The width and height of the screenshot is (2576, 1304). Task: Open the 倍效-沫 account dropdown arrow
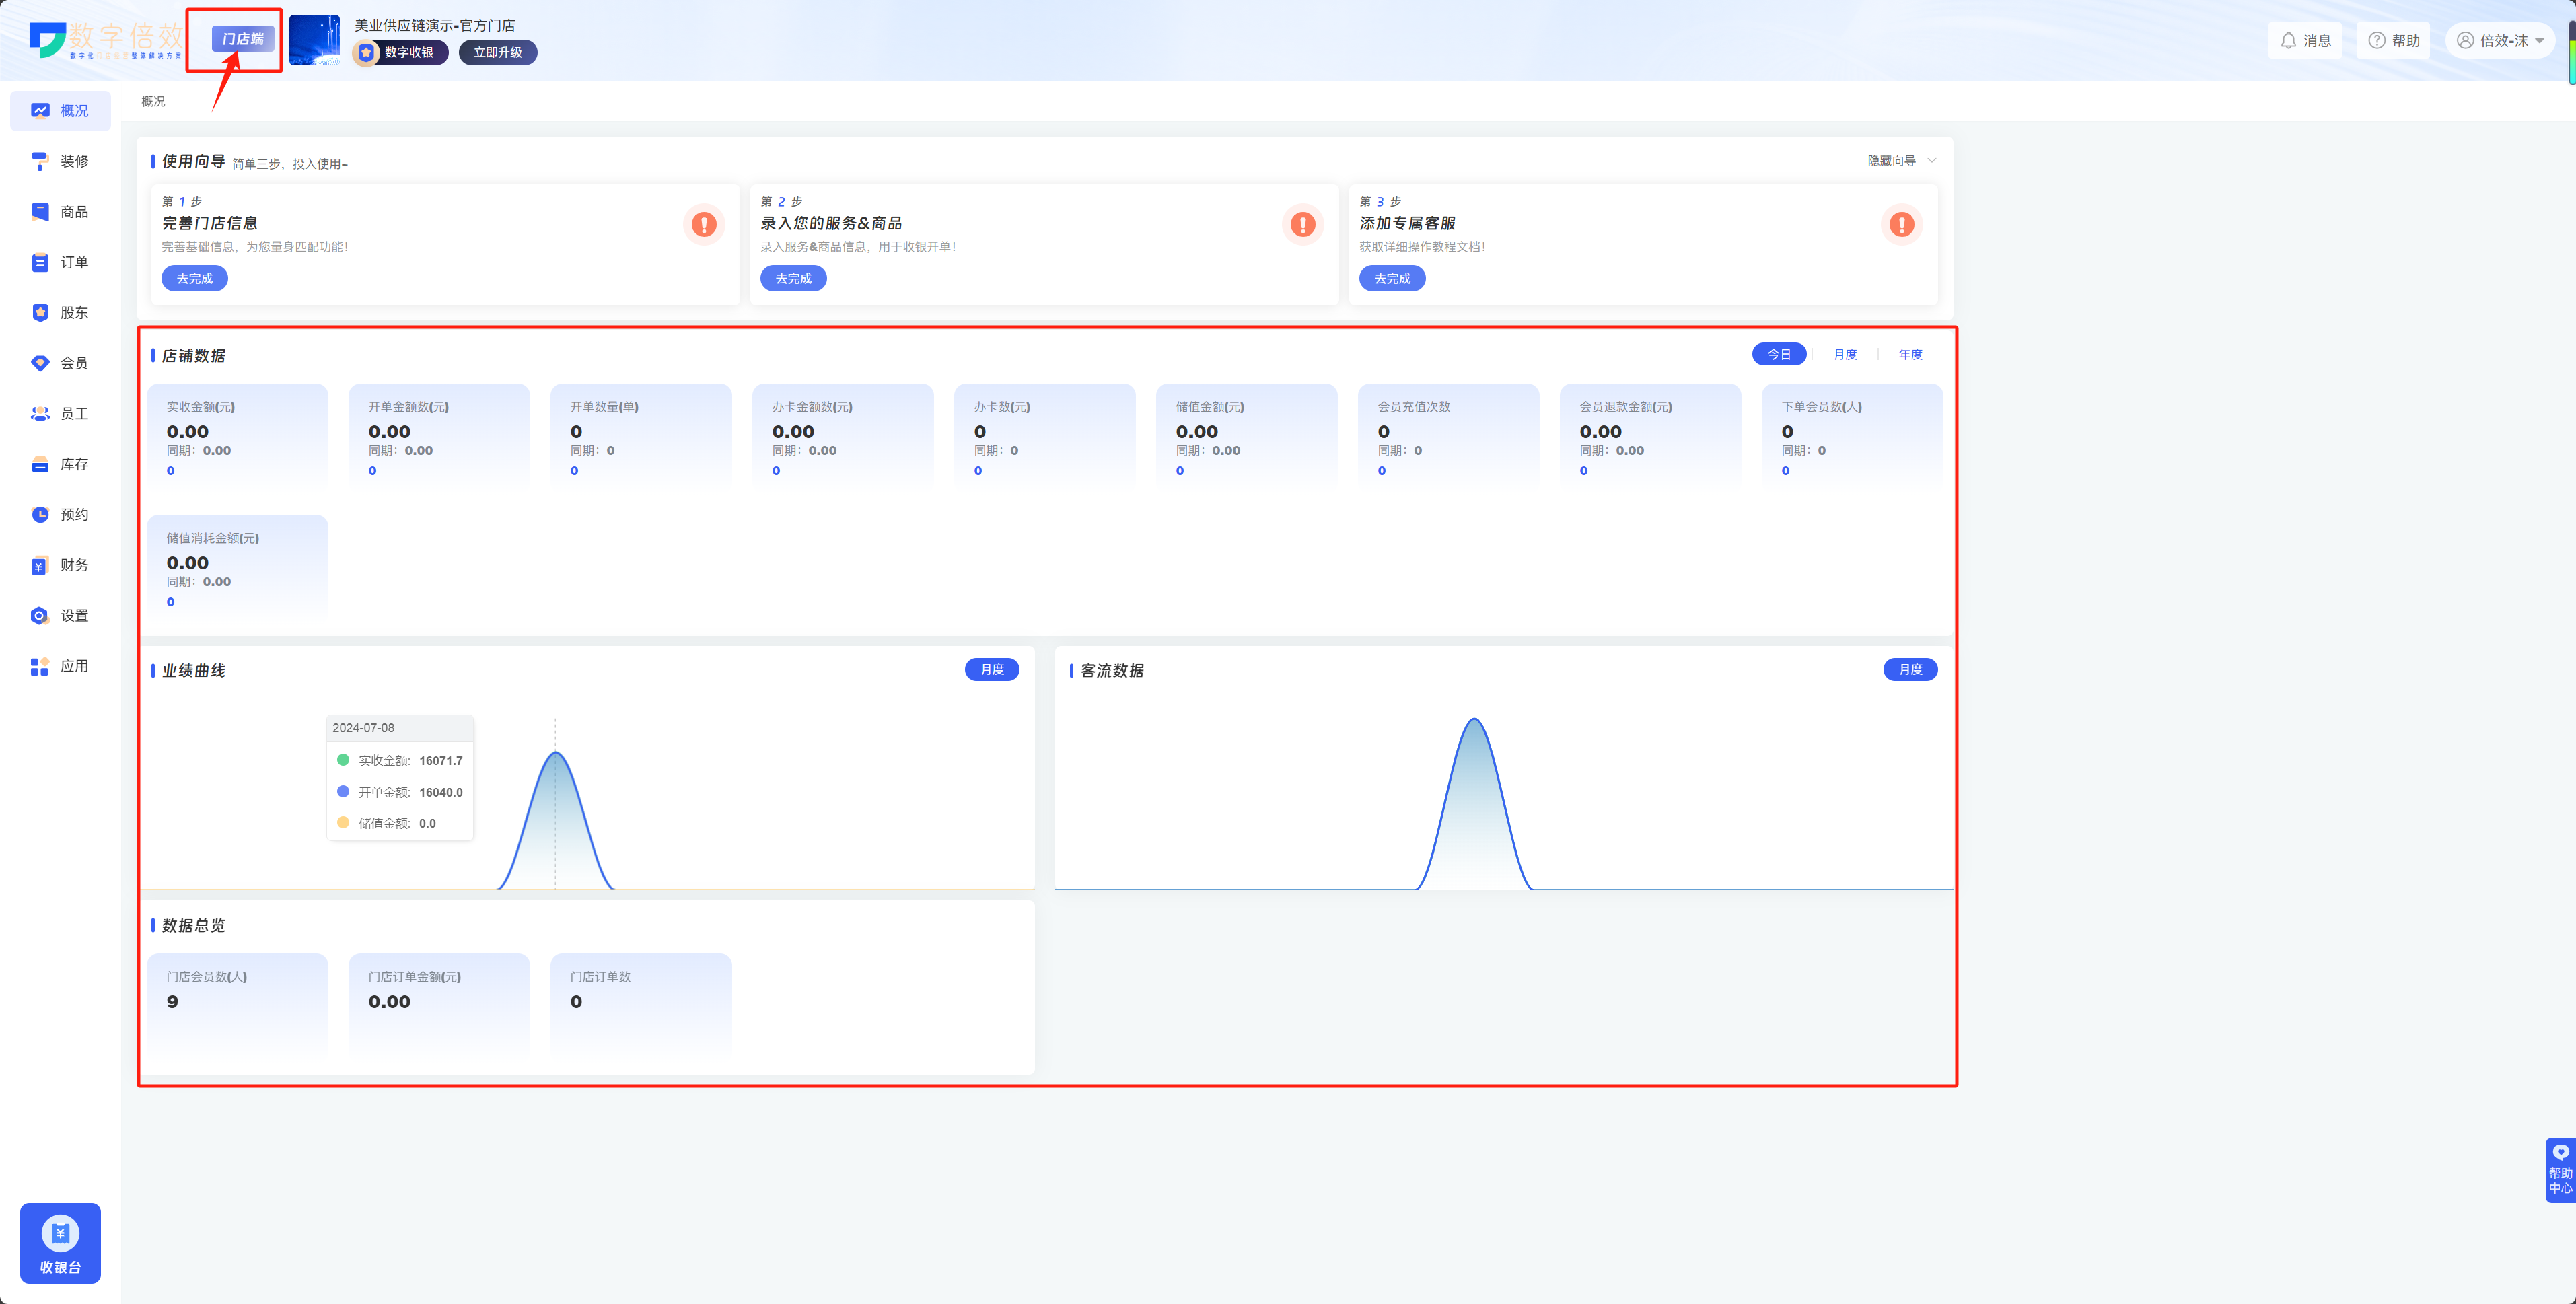click(2539, 41)
